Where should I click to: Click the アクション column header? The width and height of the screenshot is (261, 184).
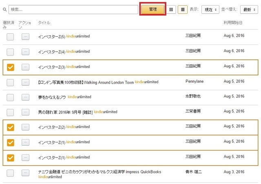pyautogui.click(x=24, y=24)
